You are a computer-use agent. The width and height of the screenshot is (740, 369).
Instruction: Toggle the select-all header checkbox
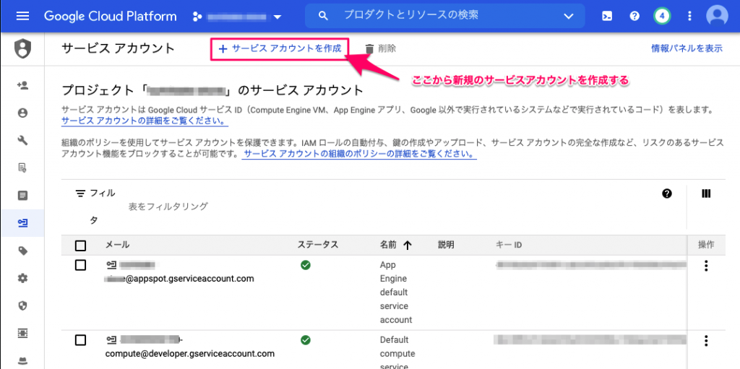81,246
